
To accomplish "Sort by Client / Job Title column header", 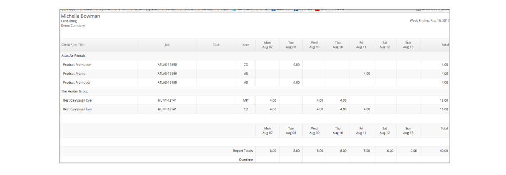I will [73, 45].
